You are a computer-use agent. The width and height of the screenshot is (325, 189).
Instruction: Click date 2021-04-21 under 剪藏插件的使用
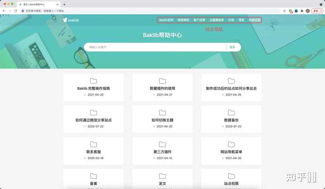tap(164, 95)
